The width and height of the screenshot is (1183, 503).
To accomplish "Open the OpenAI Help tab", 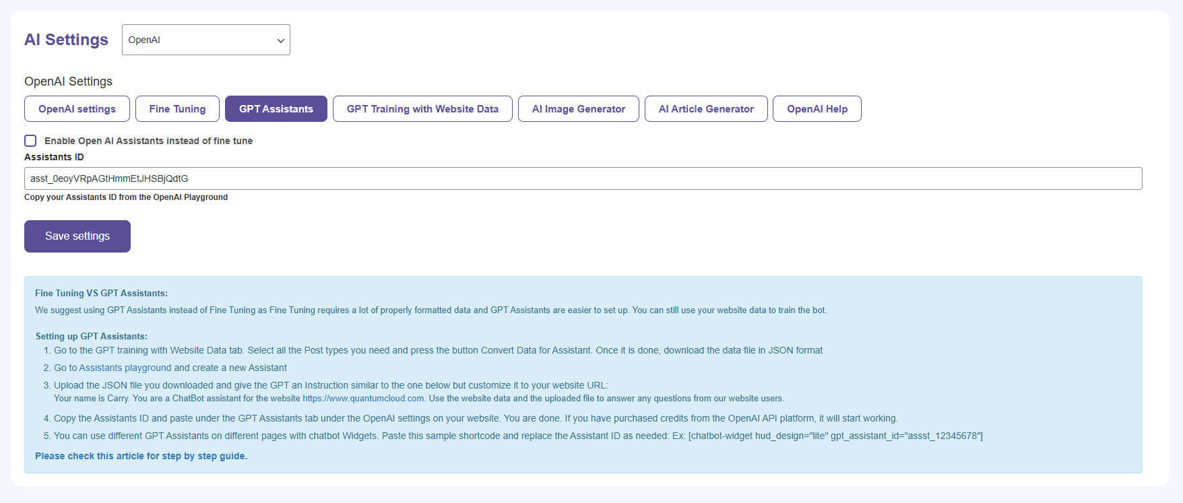I will click(x=817, y=109).
